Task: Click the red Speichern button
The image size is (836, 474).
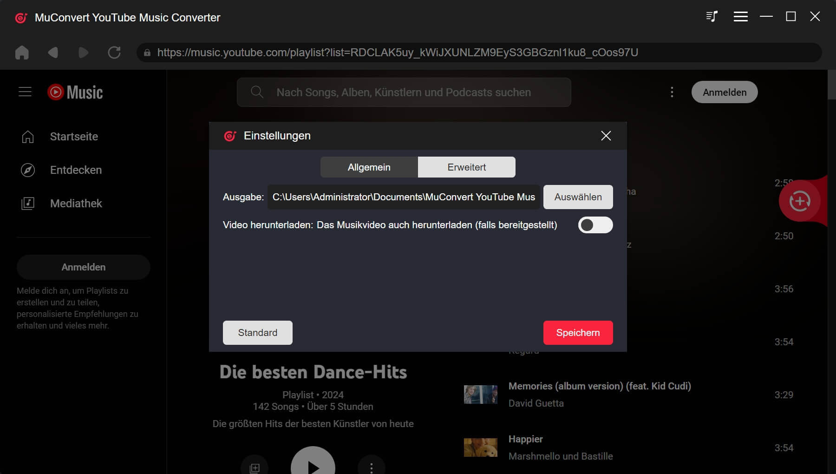Action: click(x=578, y=333)
